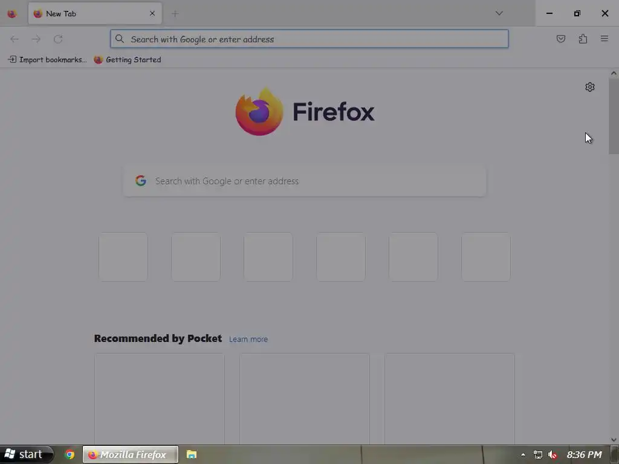Select the New Tab tab
The image size is (619, 464).
point(95,13)
